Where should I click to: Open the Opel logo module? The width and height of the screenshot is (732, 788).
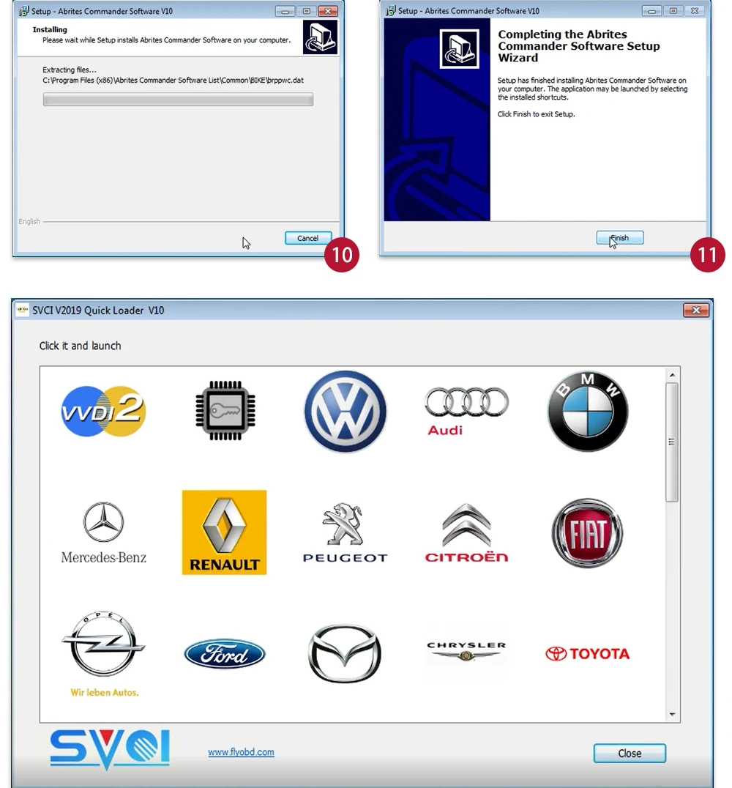tap(103, 654)
